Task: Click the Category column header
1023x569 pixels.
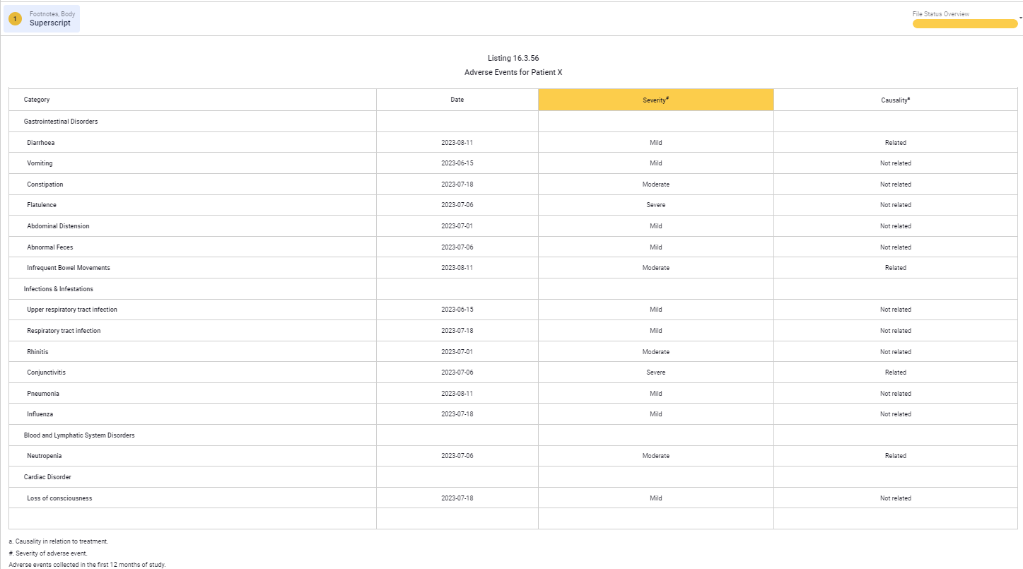Action: pos(37,100)
